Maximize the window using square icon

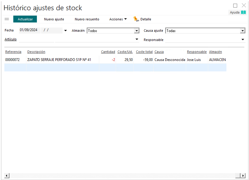click(x=235, y=6)
